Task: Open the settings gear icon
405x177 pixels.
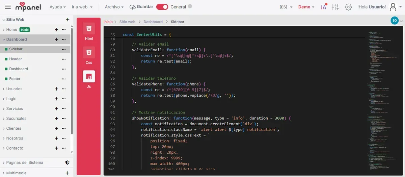Action: coord(348,7)
